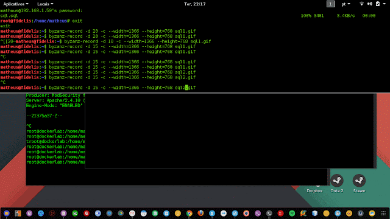Launch the gray terminal icon in dock
390x219 pixels.
click(269, 214)
